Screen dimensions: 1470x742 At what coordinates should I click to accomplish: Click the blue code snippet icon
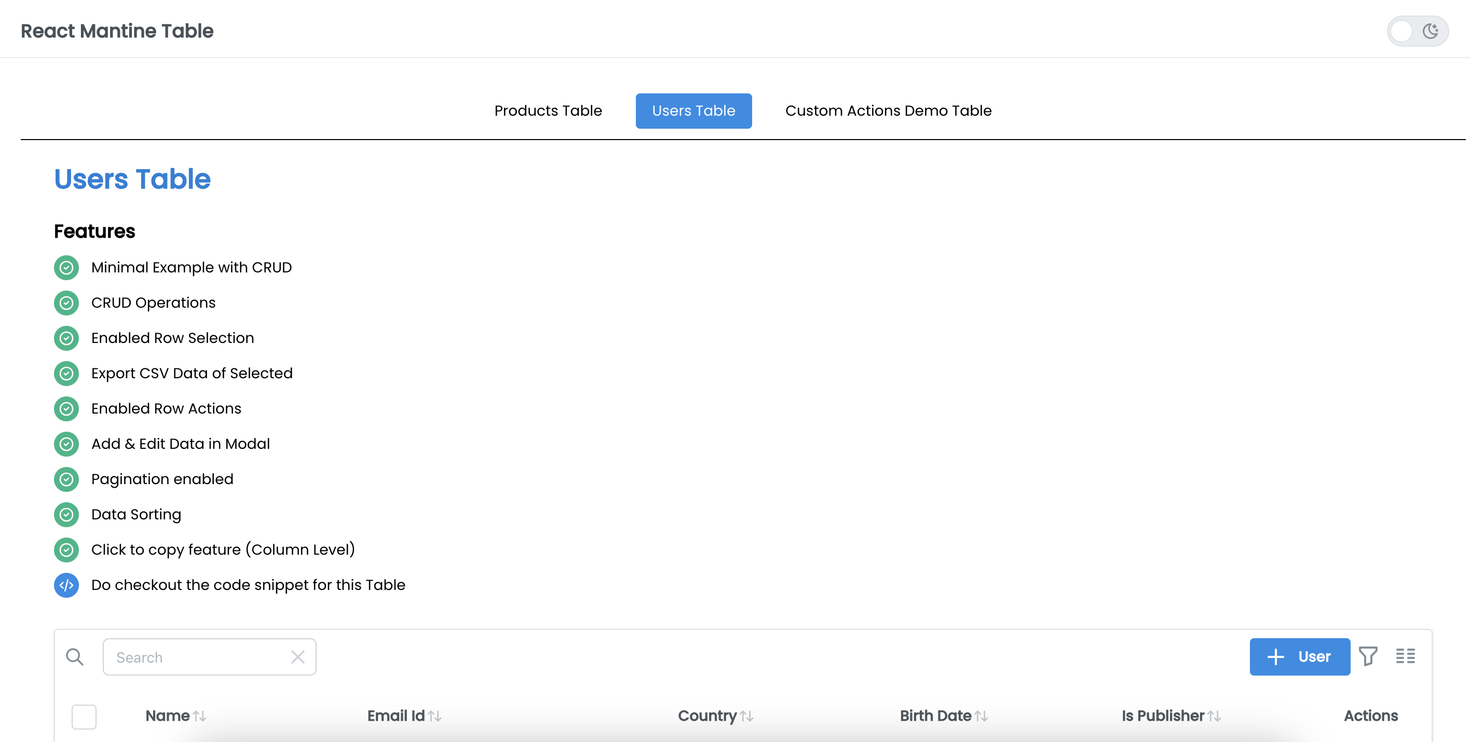[66, 585]
